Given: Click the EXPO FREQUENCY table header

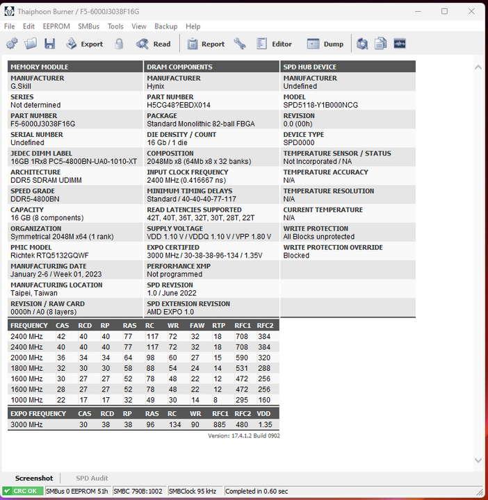Looking at the screenshot, I should coord(143,414).
